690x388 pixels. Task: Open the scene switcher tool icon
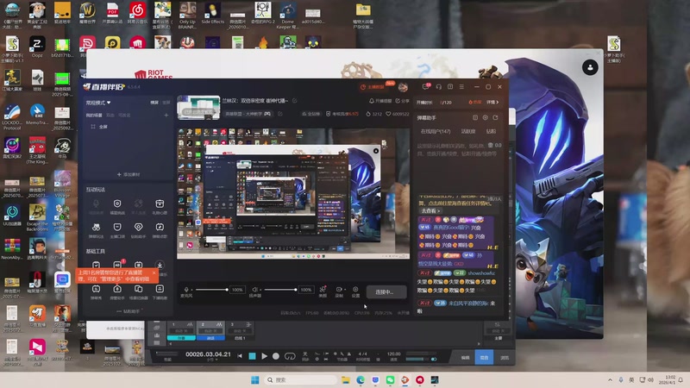[x=138, y=289]
